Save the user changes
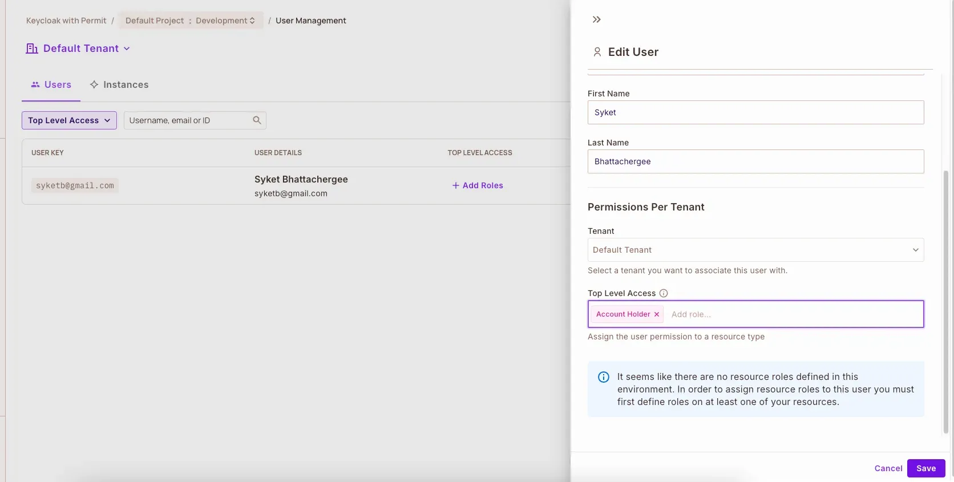 925,468
